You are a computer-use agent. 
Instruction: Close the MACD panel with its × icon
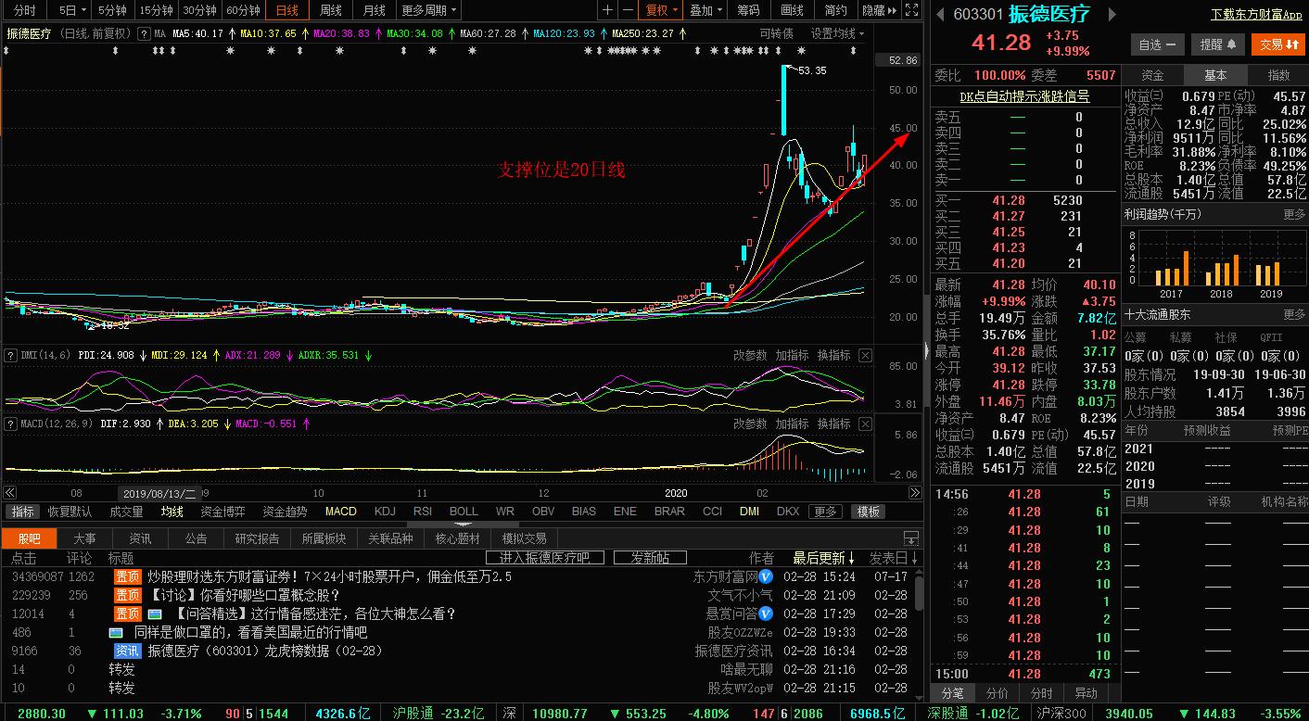[865, 424]
